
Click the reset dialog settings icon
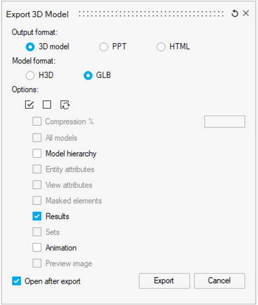pos(235,14)
